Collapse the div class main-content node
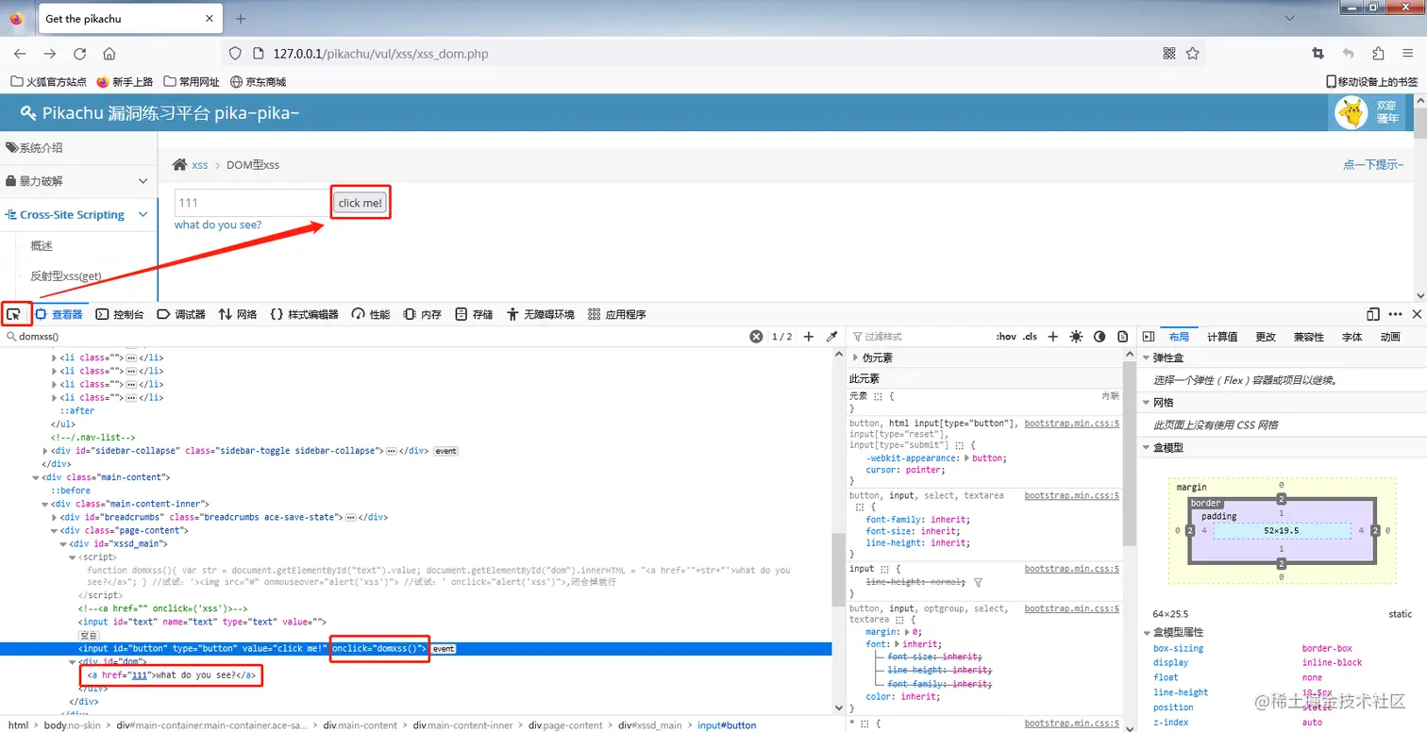This screenshot has height=732, width=1427. [35, 477]
